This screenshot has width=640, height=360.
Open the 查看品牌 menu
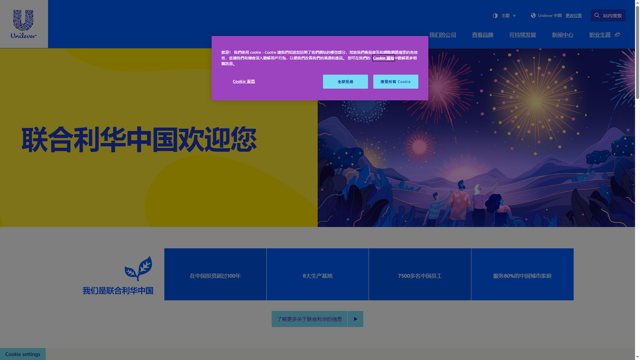coord(482,35)
